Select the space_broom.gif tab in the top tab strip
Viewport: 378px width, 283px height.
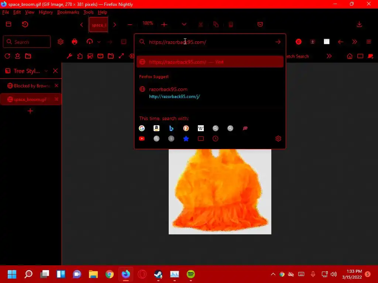click(98, 25)
